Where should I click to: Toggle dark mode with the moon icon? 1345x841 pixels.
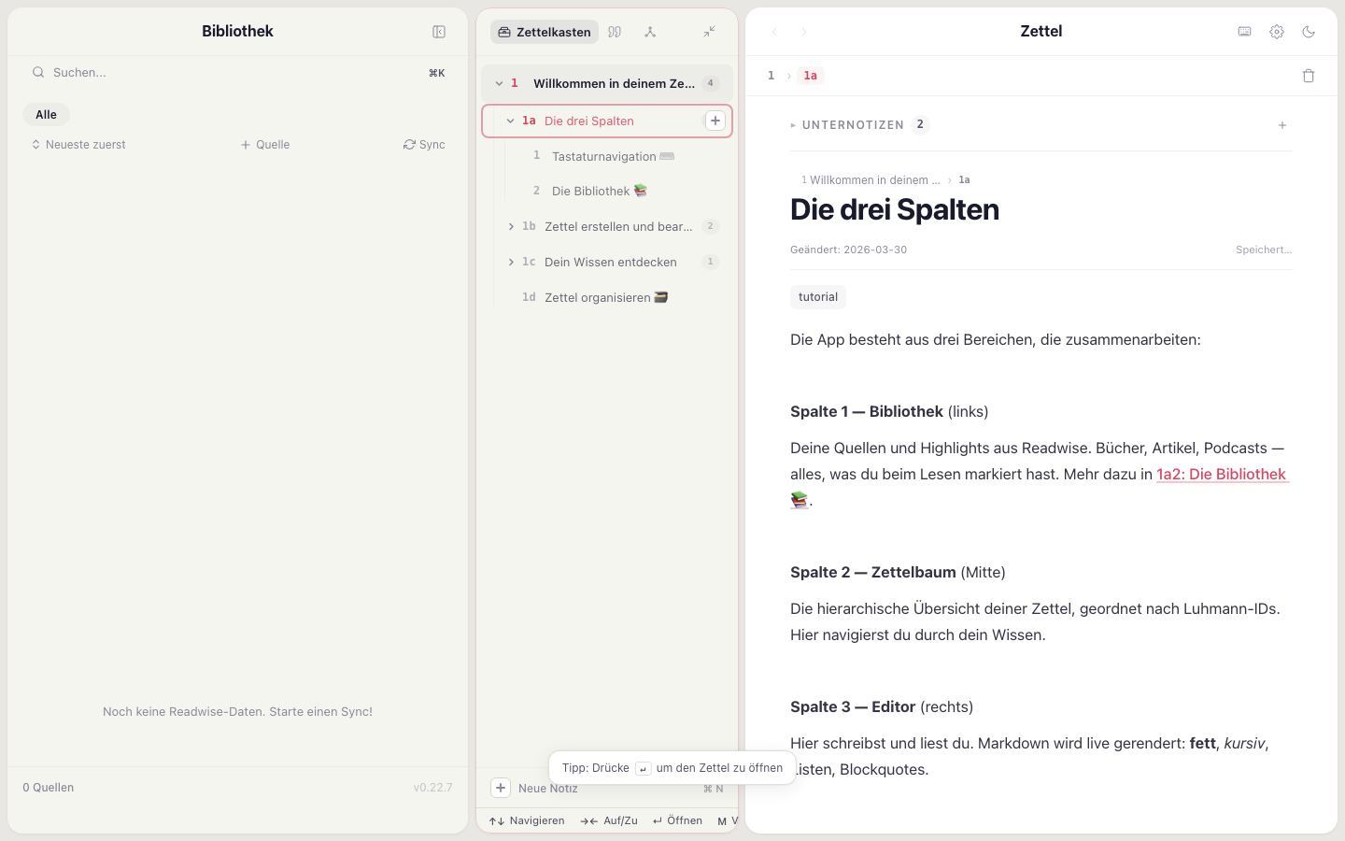click(x=1309, y=31)
